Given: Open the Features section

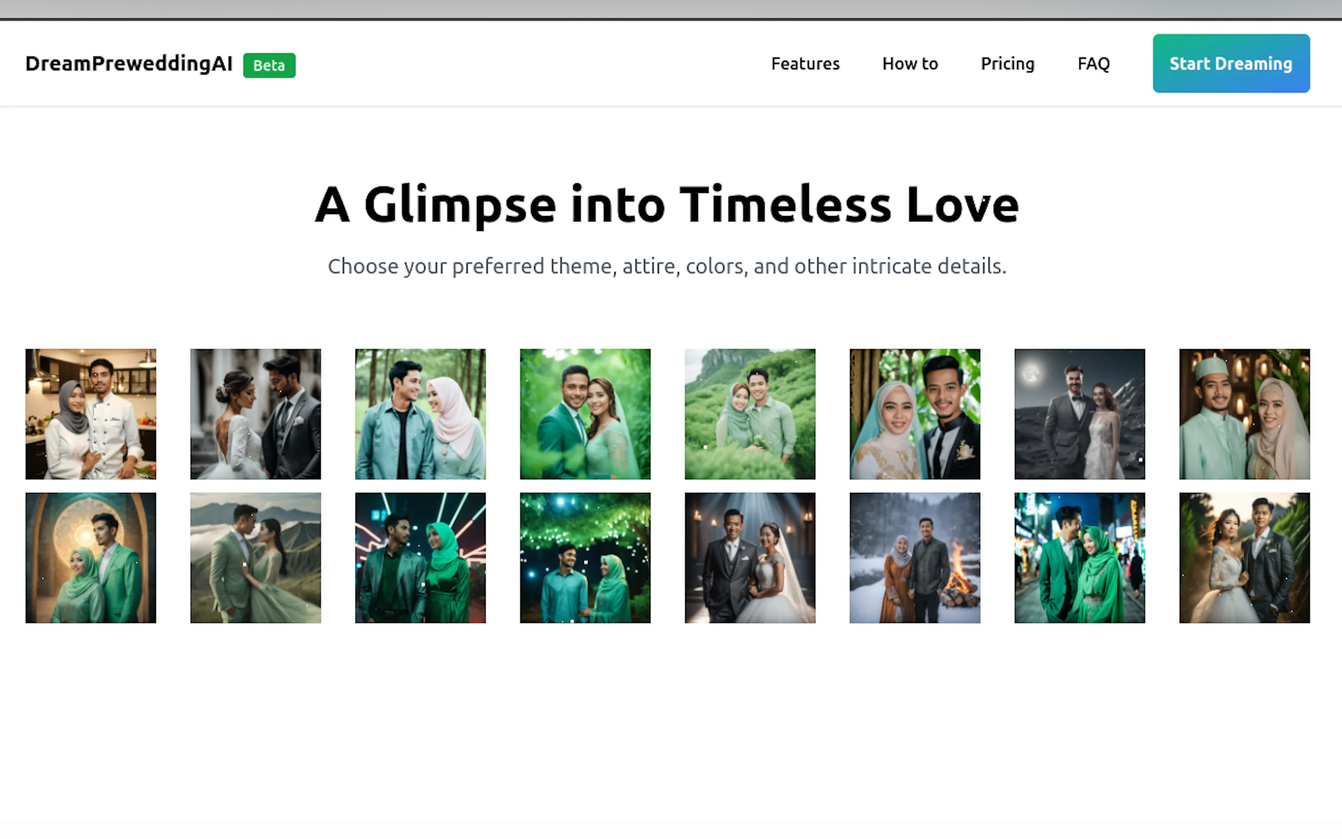Looking at the screenshot, I should pos(805,63).
